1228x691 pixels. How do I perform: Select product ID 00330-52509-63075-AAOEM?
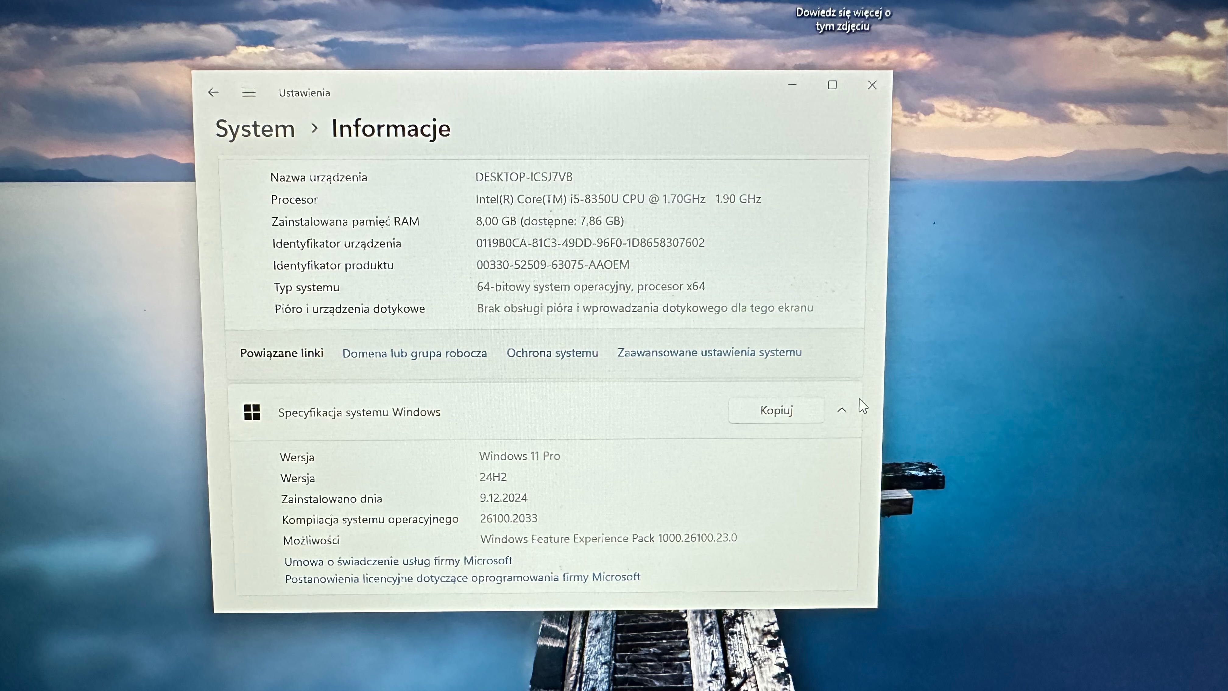553,265
